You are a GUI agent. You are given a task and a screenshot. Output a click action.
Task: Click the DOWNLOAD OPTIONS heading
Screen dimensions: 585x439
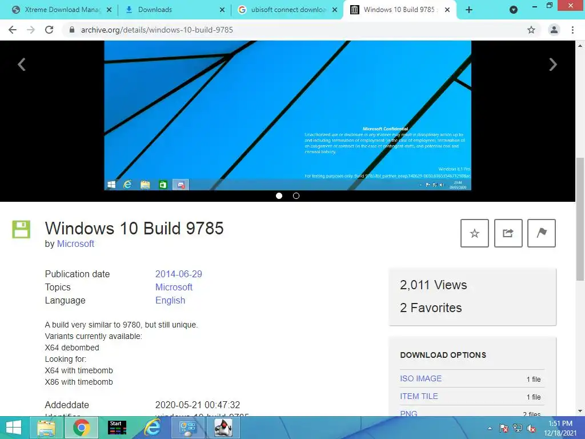pos(443,355)
